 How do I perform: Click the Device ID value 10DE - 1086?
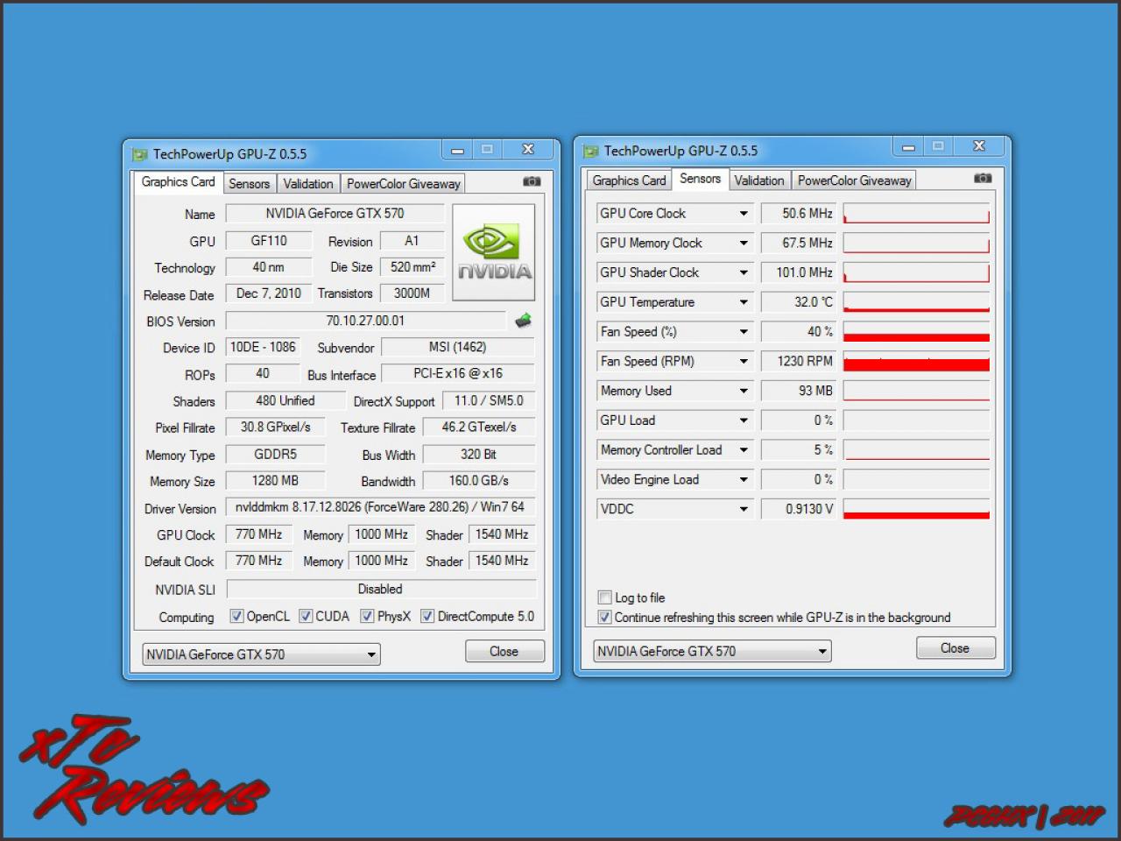pyautogui.click(x=262, y=348)
